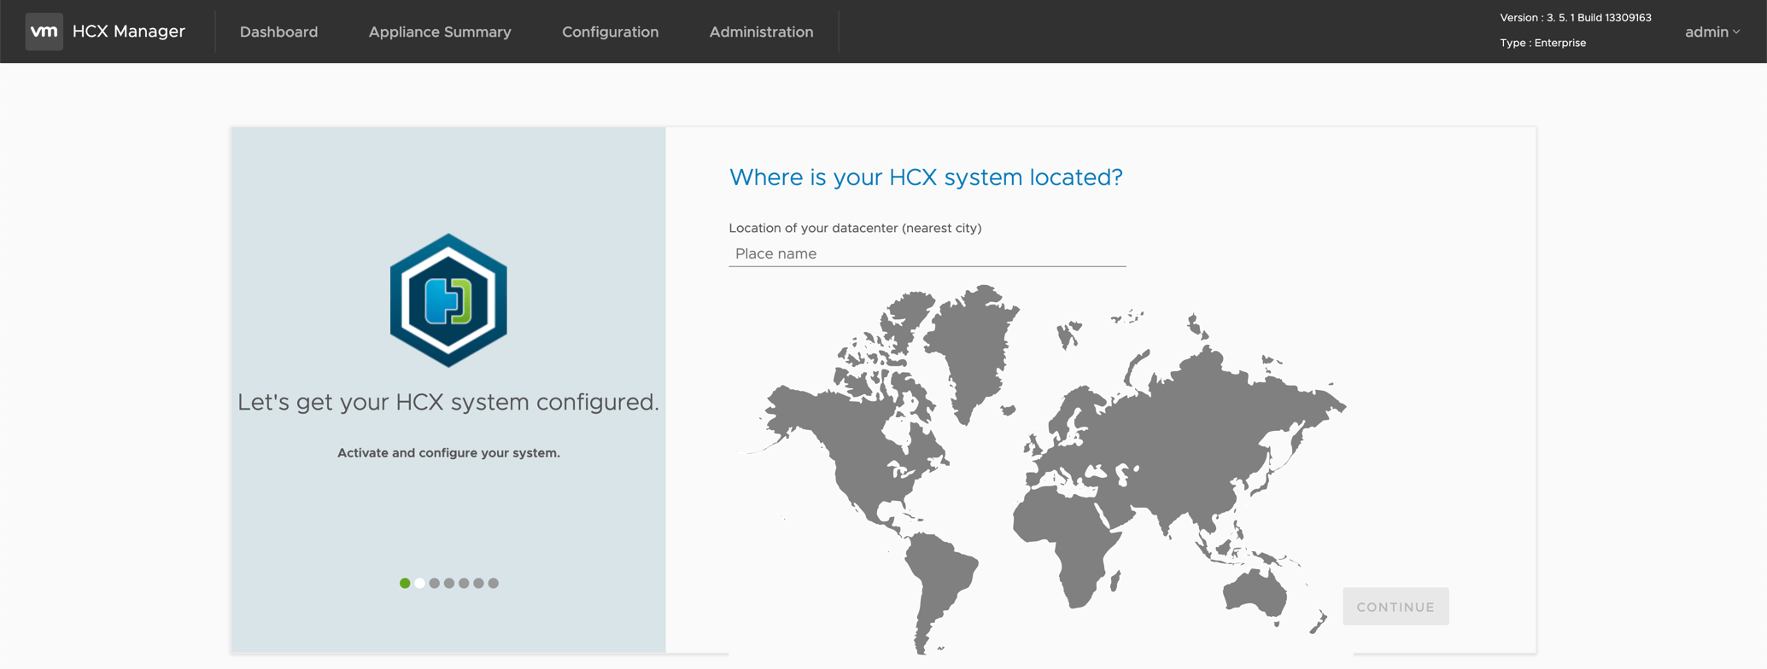
Task: Open the Administration menu
Action: tap(761, 32)
